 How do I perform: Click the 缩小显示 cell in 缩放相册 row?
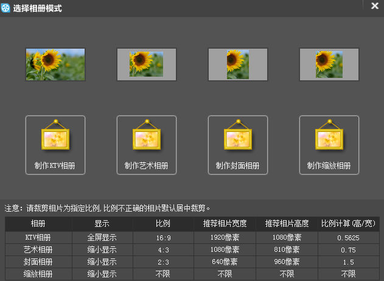click(102, 274)
